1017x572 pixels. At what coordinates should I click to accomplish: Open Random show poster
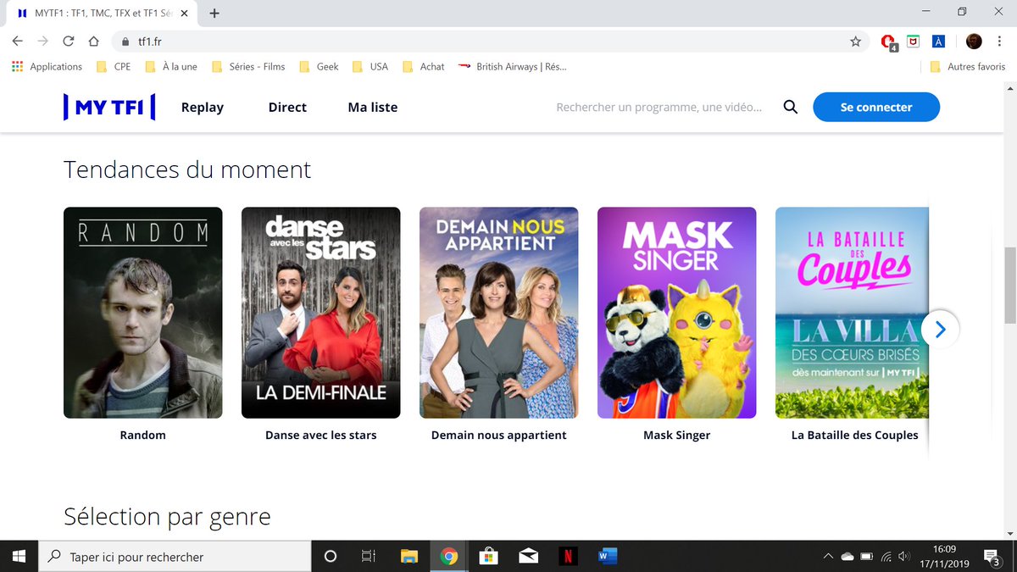pyautogui.click(x=143, y=313)
